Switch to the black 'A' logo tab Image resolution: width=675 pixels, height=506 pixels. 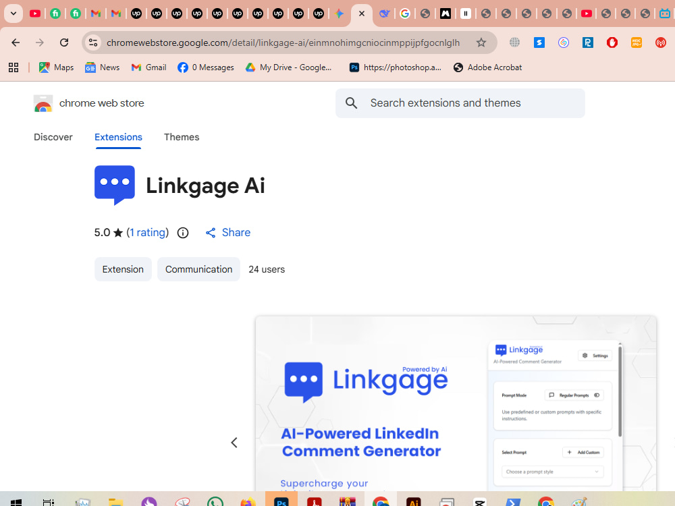click(445, 13)
